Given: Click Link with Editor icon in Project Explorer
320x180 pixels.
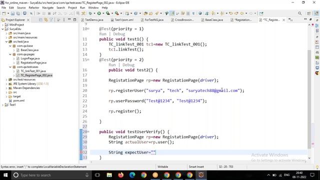Looking at the screenshot, I should coord(46,20).
